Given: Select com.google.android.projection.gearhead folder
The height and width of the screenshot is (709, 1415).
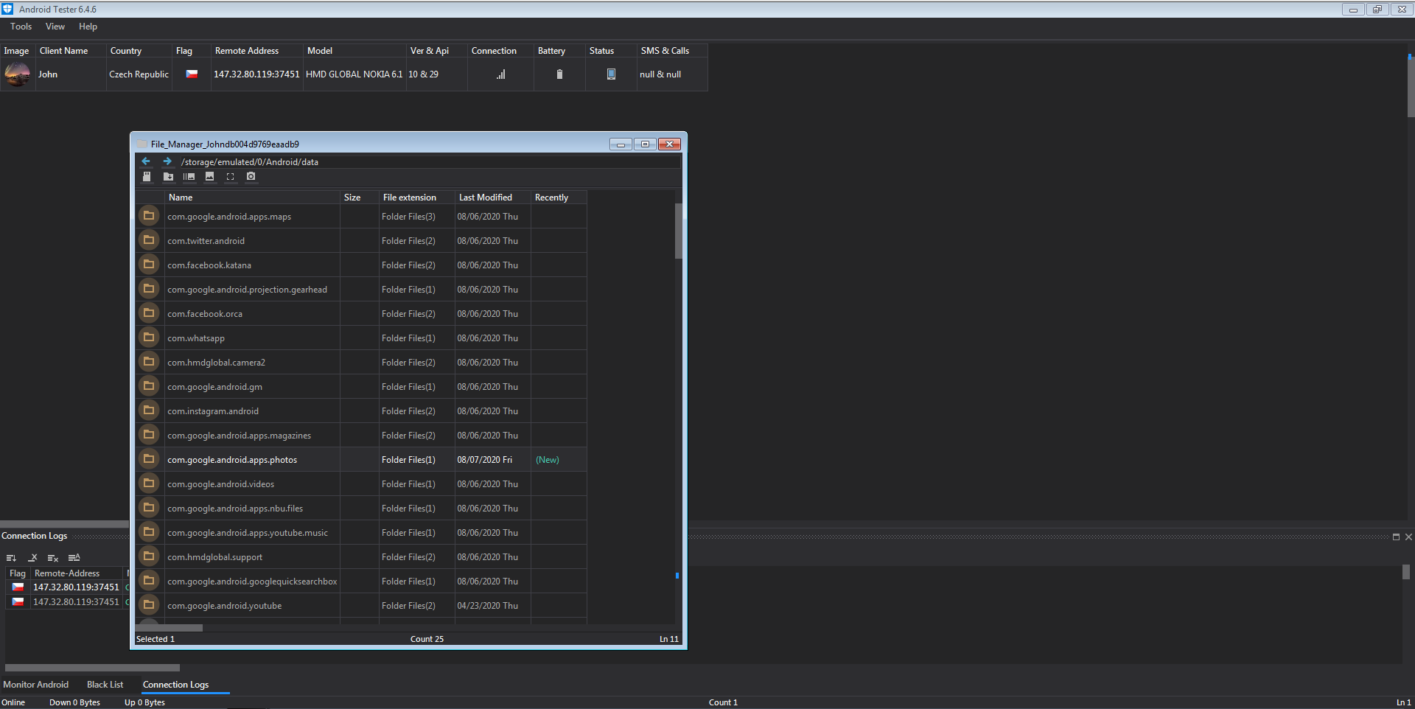Looking at the screenshot, I should (361, 289).
